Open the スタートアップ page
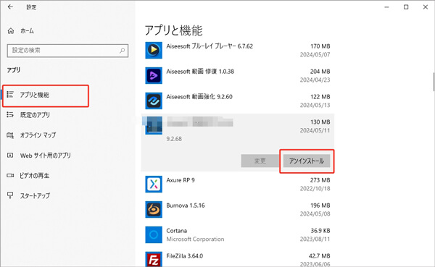 click(x=35, y=196)
